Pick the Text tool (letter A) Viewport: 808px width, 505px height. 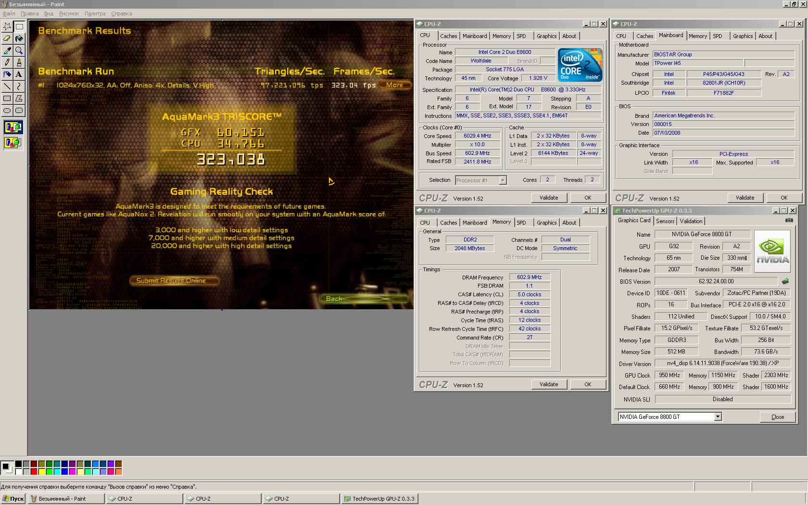point(19,74)
